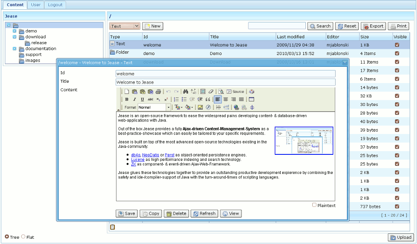Click the Insert Page Break icon
The image size is (417, 244).
(x=226, y=107)
